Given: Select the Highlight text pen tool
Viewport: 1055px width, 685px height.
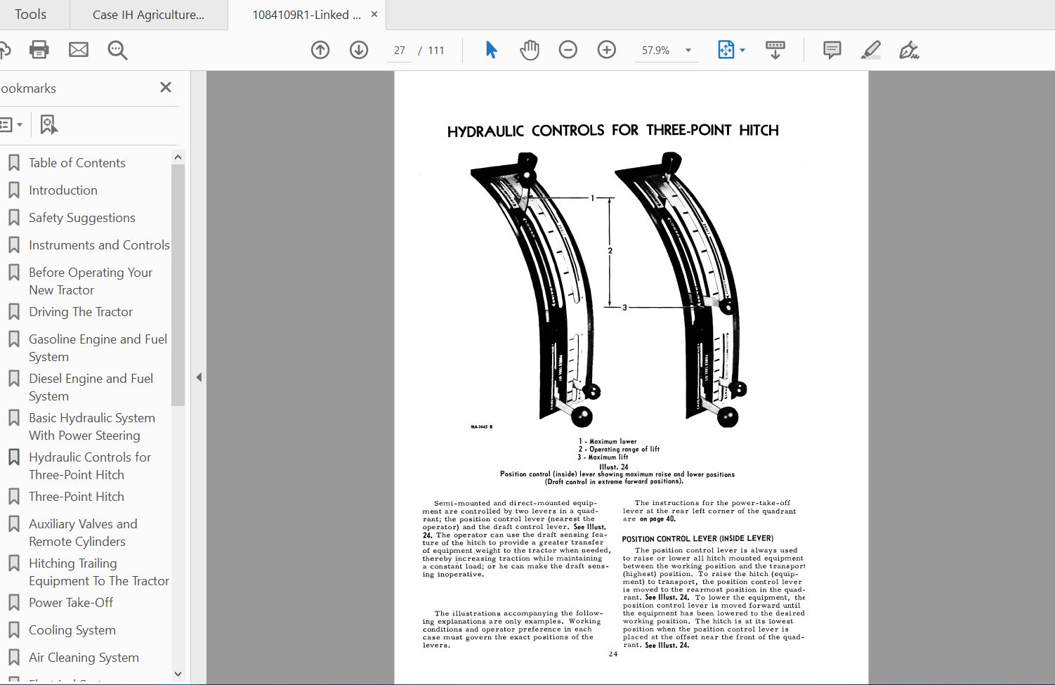Looking at the screenshot, I should 871,50.
